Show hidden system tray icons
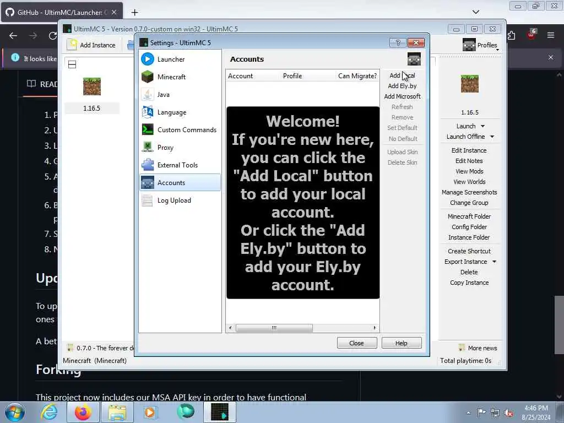Viewport: 564px width, 423px height. [468, 413]
